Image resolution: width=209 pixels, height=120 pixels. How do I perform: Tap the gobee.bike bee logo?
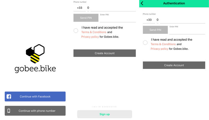click(x=35, y=54)
